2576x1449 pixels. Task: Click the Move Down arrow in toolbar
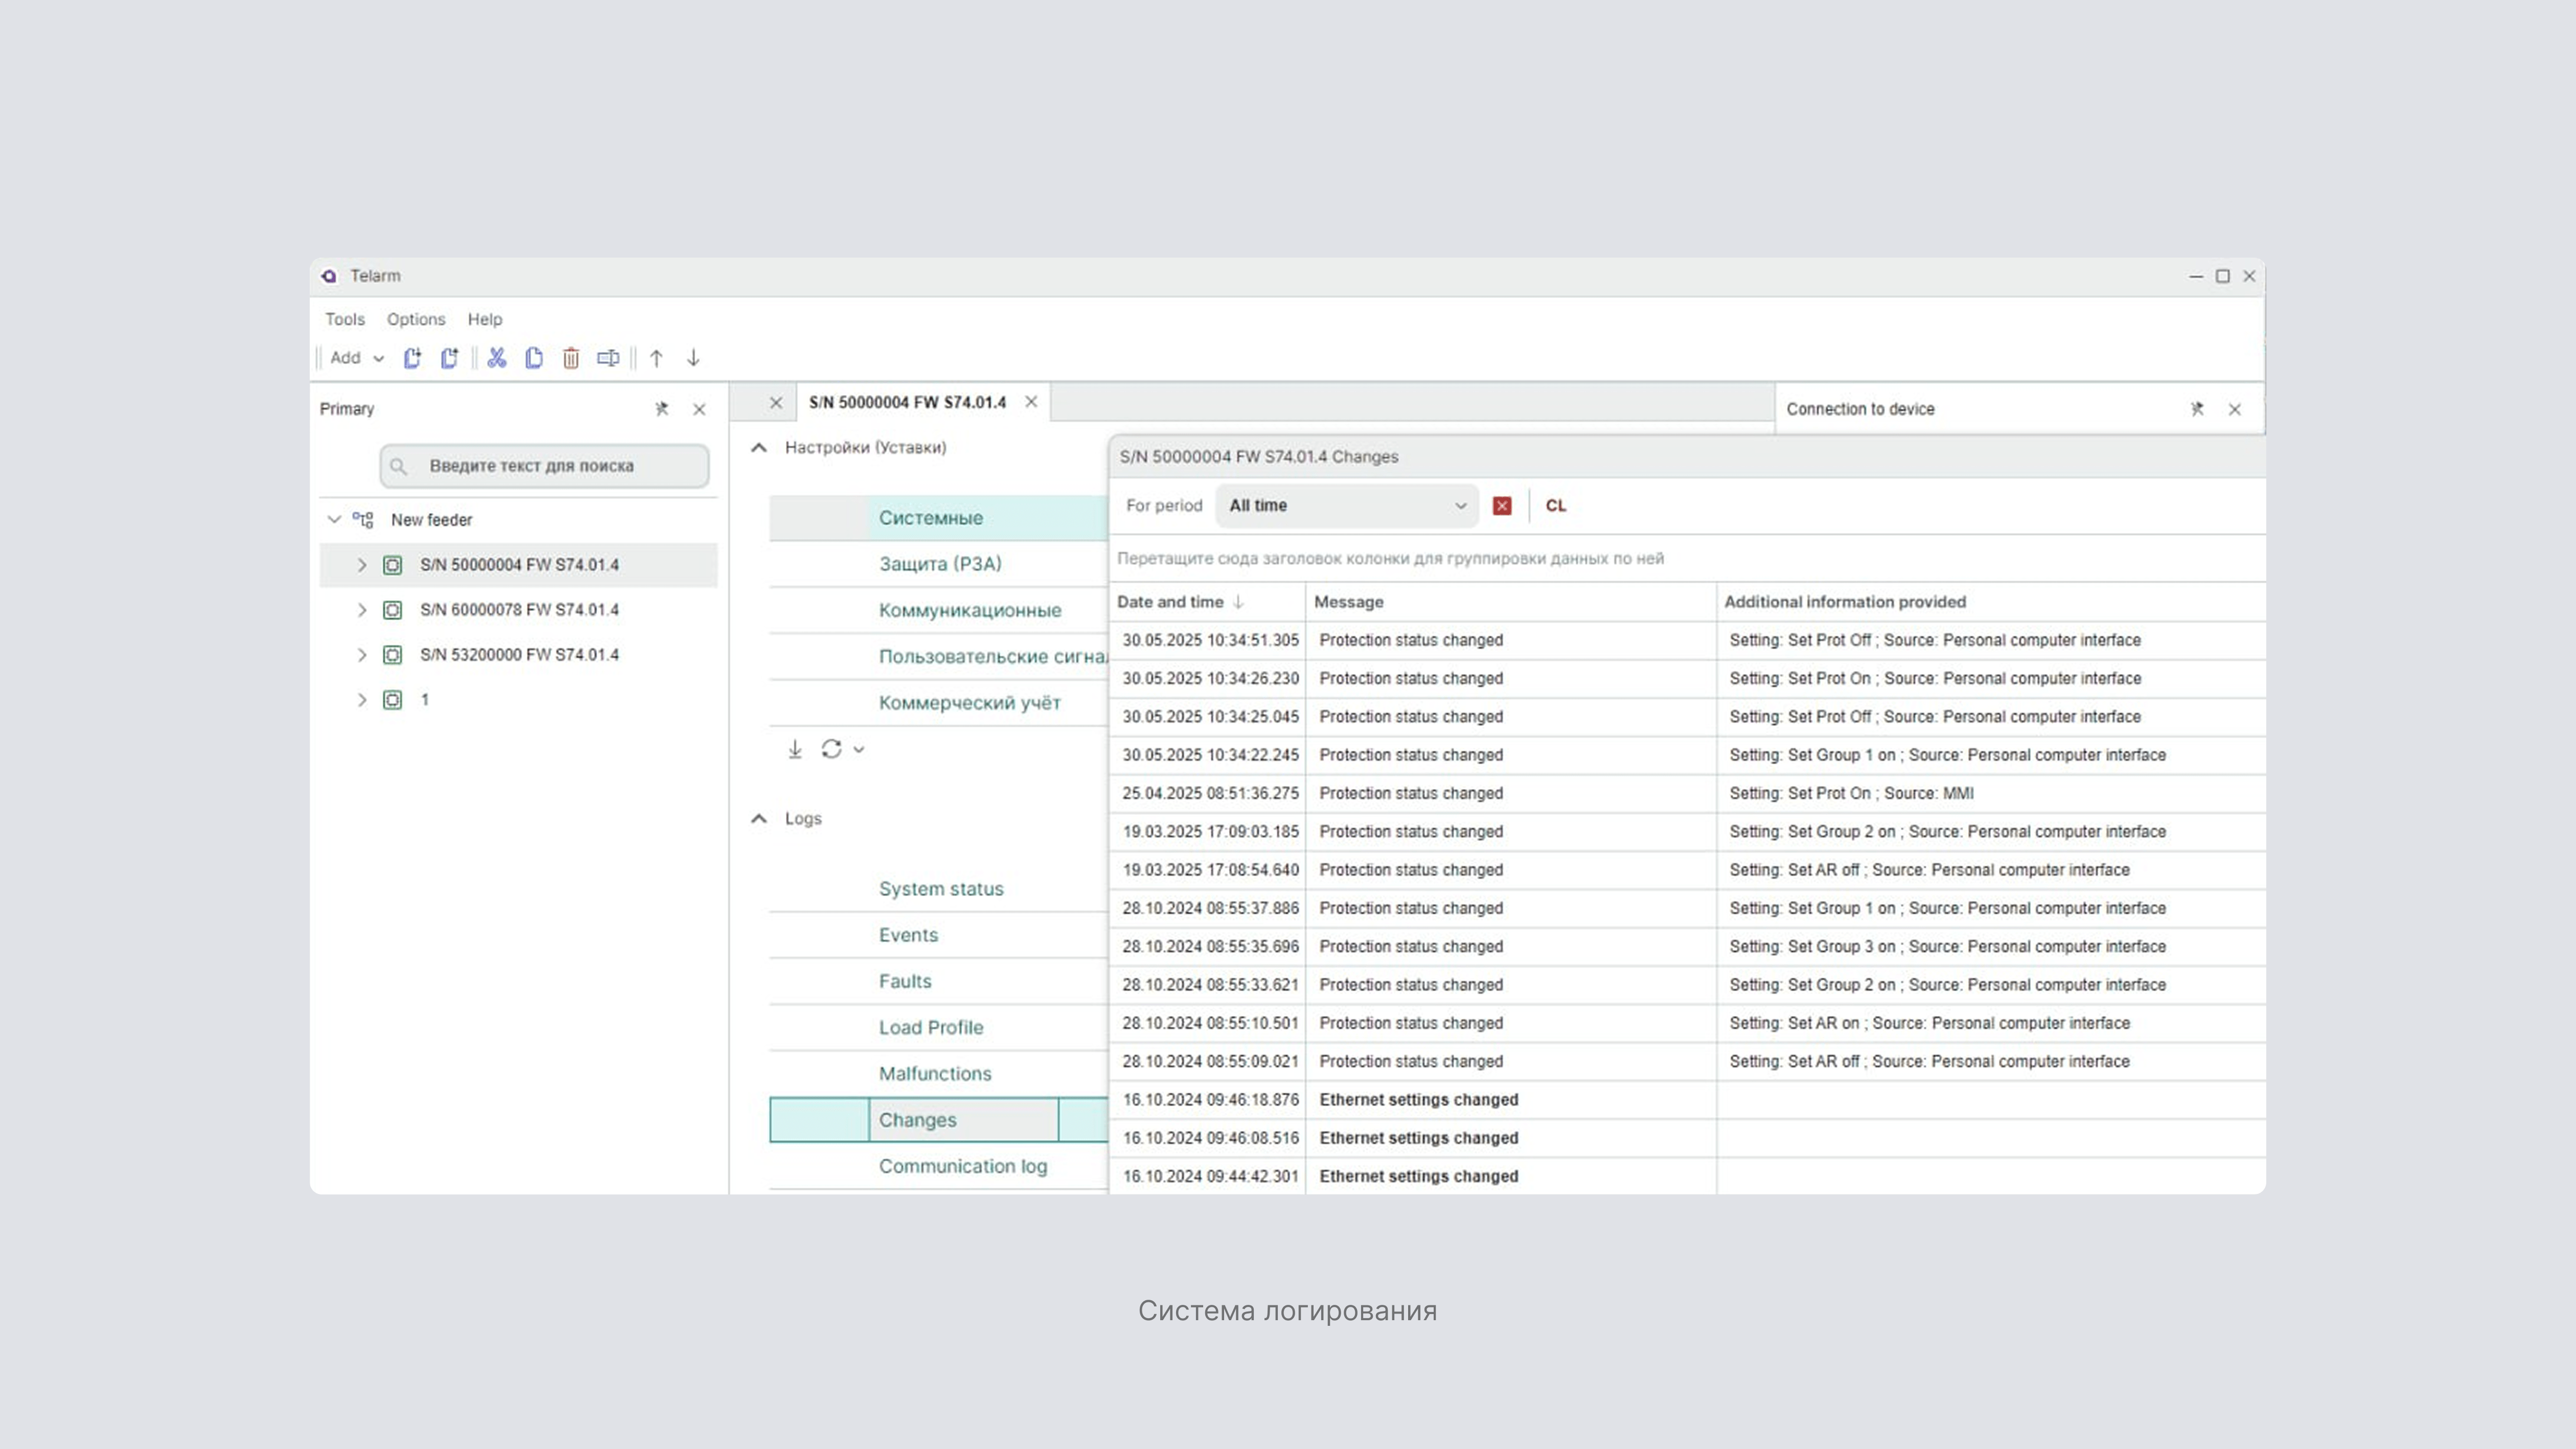pyautogui.click(x=693, y=358)
